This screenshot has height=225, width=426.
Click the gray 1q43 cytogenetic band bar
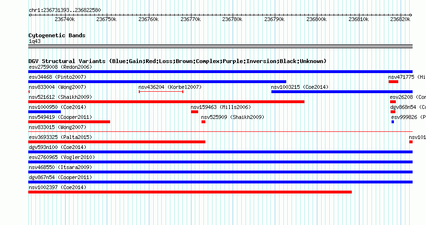click(x=220, y=46)
